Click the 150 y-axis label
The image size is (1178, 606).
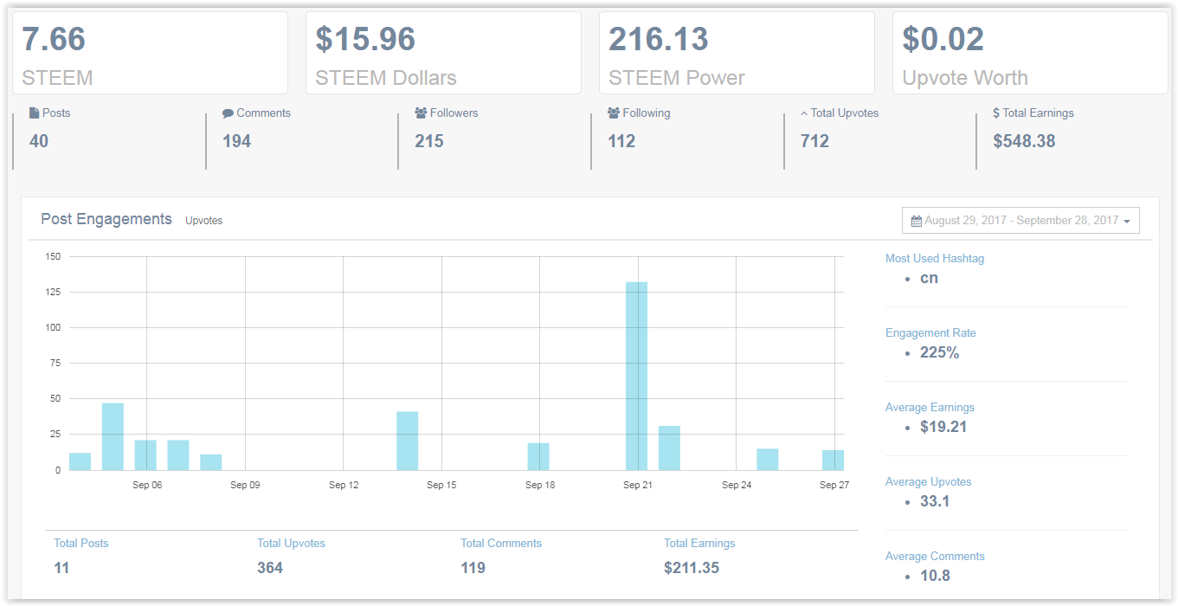[53, 256]
